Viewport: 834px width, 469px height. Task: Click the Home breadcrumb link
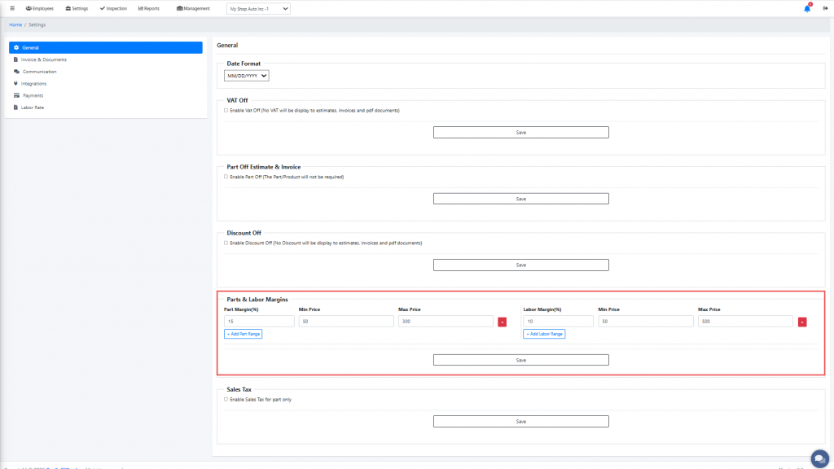pyautogui.click(x=15, y=24)
